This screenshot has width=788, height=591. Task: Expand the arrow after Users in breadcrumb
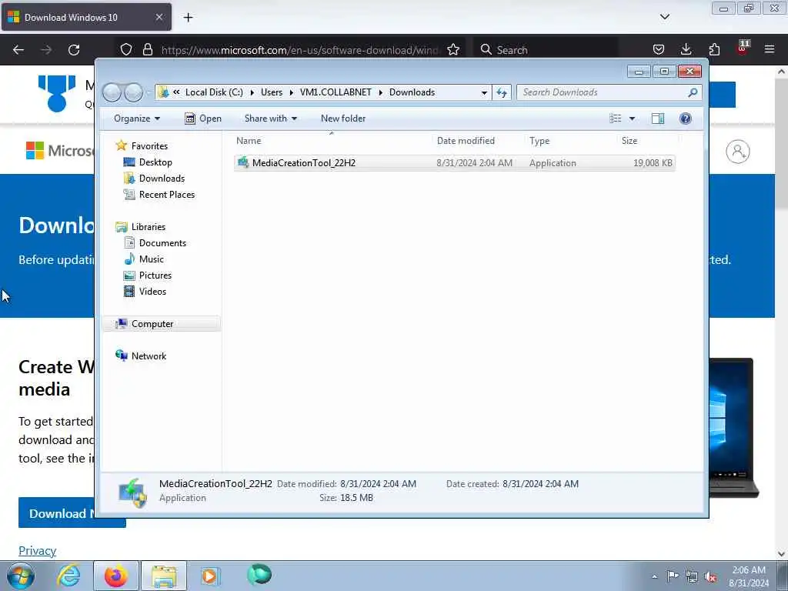point(291,92)
